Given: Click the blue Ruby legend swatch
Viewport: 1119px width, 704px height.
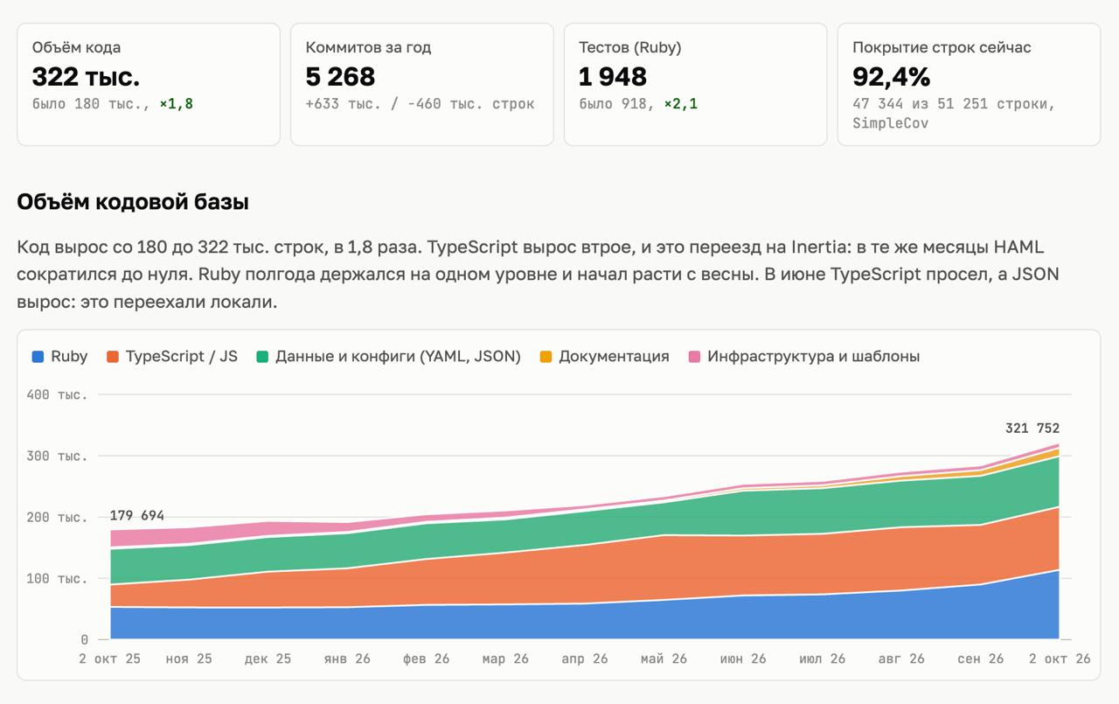Looking at the screenshot, I should click(38, 357).
